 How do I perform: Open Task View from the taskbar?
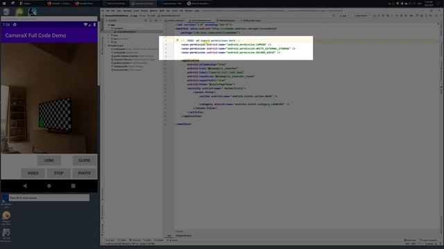pyautogui.click(x=12, y=3)
